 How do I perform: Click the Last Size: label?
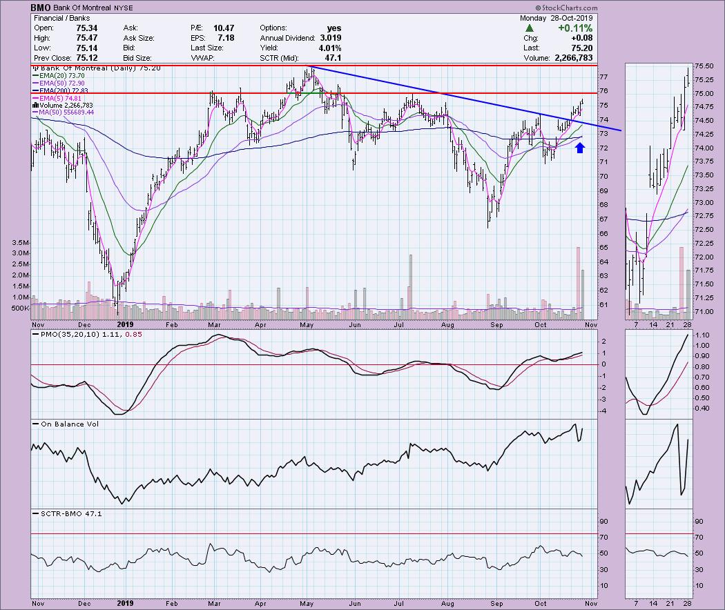[206, 48]
